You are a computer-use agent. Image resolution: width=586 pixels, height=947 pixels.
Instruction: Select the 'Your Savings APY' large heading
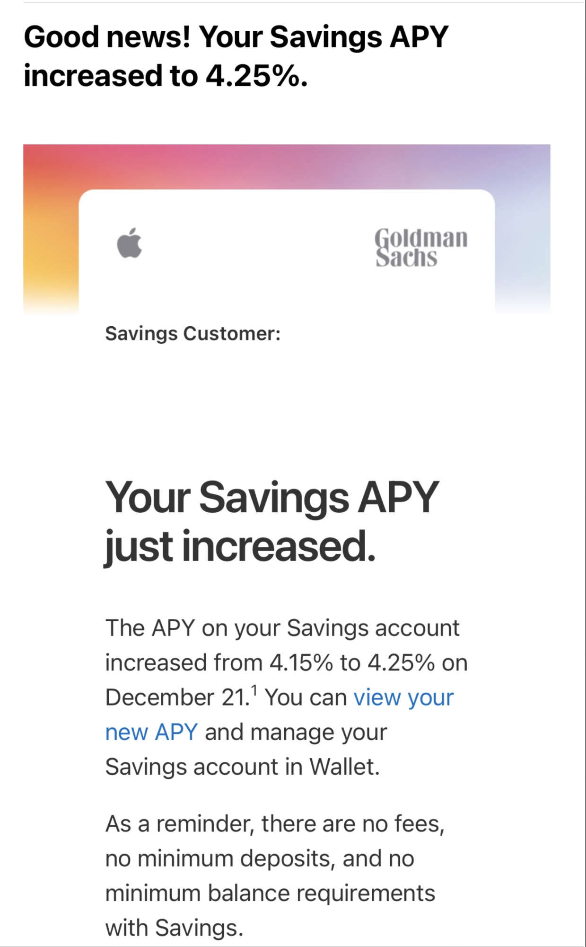pos(272,497)
